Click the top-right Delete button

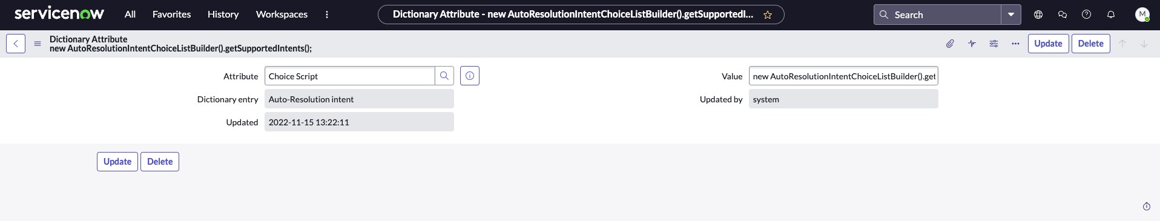click(1091, 44)
